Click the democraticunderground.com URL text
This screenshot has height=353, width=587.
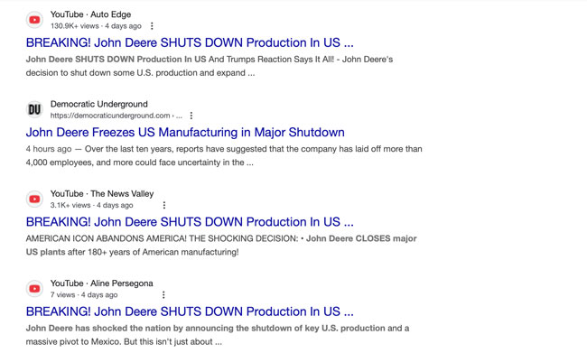(x=116, y=116)
